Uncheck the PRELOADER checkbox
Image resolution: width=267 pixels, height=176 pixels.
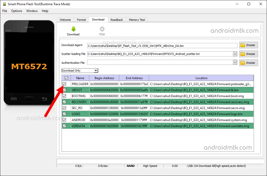[x=64, y=84]
